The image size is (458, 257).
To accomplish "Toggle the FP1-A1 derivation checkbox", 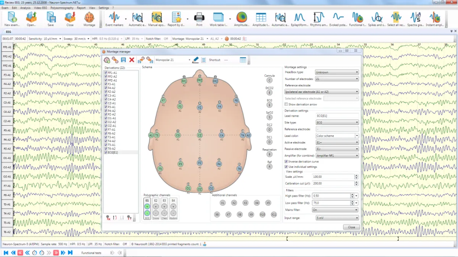I will click(106, 73).
